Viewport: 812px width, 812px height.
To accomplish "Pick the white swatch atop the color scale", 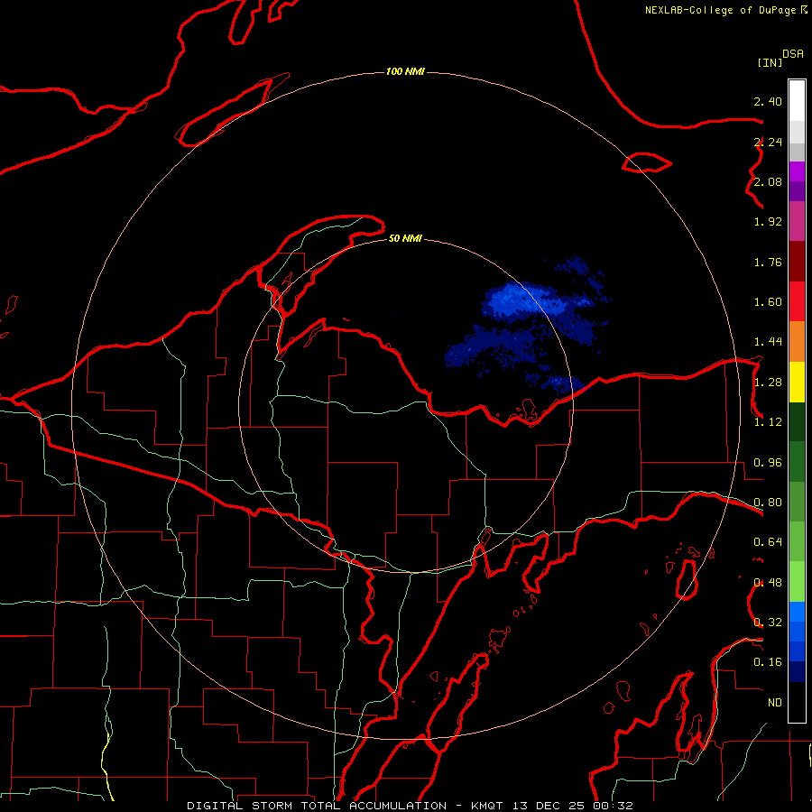I will (797, 101).
